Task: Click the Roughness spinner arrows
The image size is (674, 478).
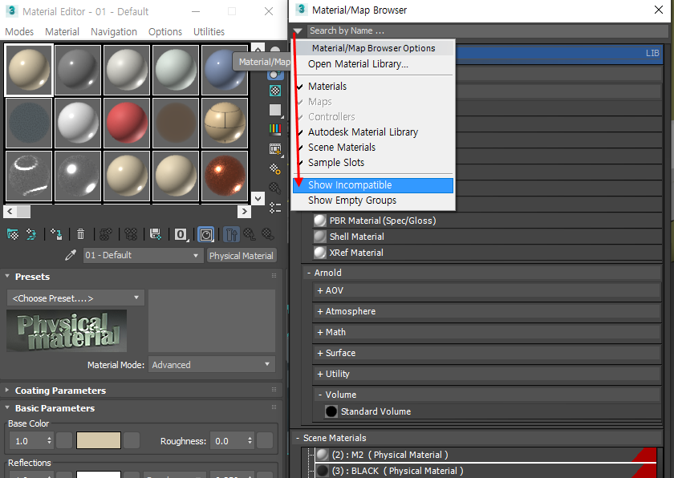Action: coord(250,440)
